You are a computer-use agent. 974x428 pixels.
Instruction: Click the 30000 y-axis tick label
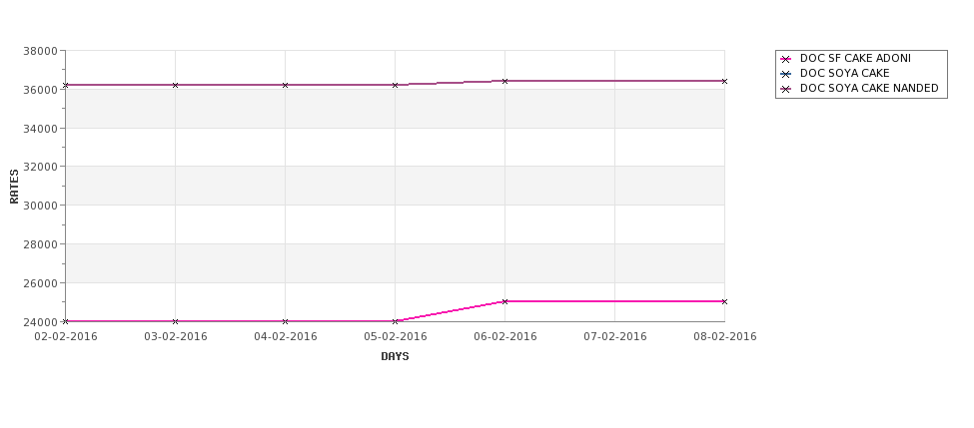point(40,206)
